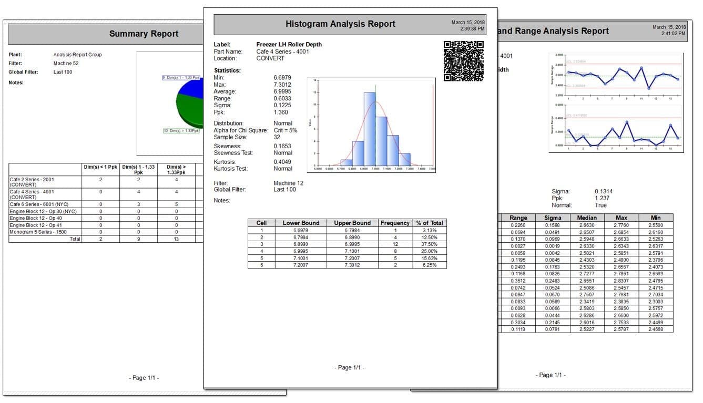Click Lower Bound value 6.7984
Viewport: 703px width, 403px height.
point(301,237)
